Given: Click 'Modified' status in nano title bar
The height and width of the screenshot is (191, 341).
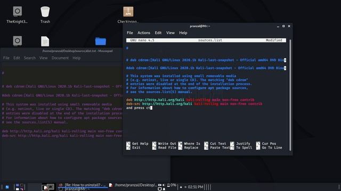Looking at the screenshot, I should [274, 40].
